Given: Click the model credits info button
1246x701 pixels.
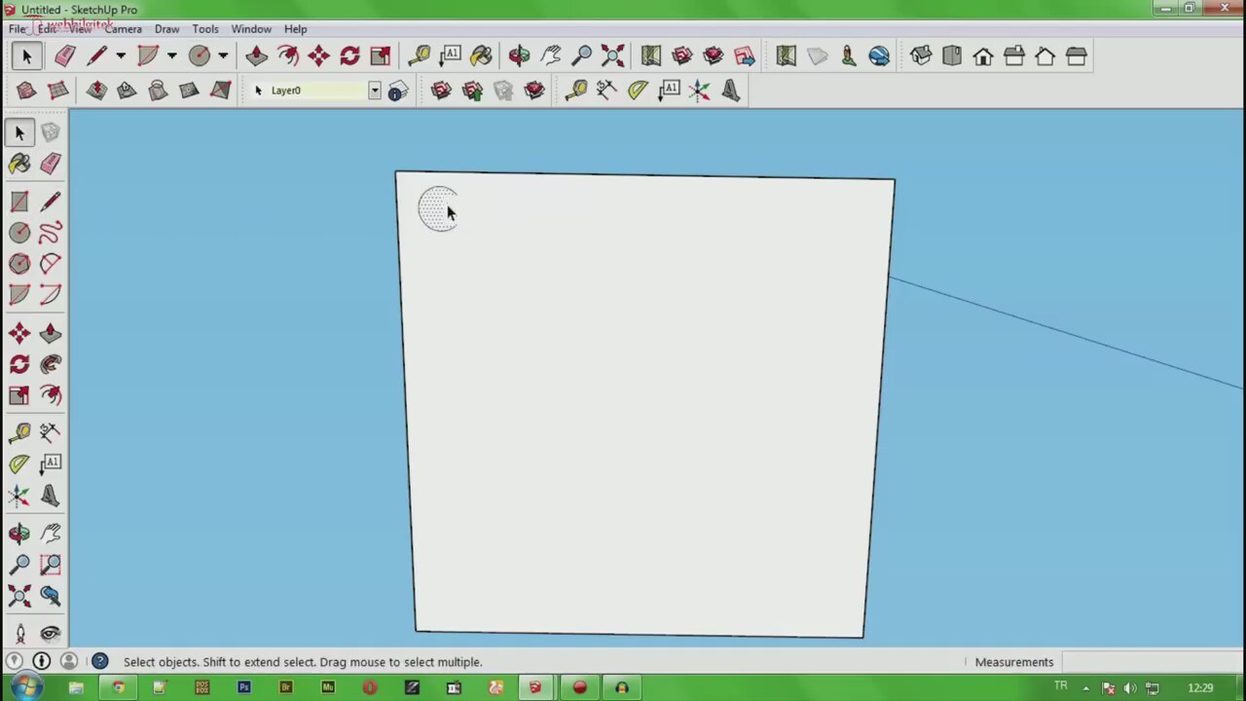Looking at the screenshot, I should (x=41, y=662).
